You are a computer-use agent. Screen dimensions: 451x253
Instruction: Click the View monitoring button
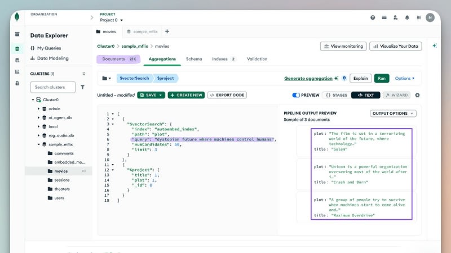click(x=343, y=46)
